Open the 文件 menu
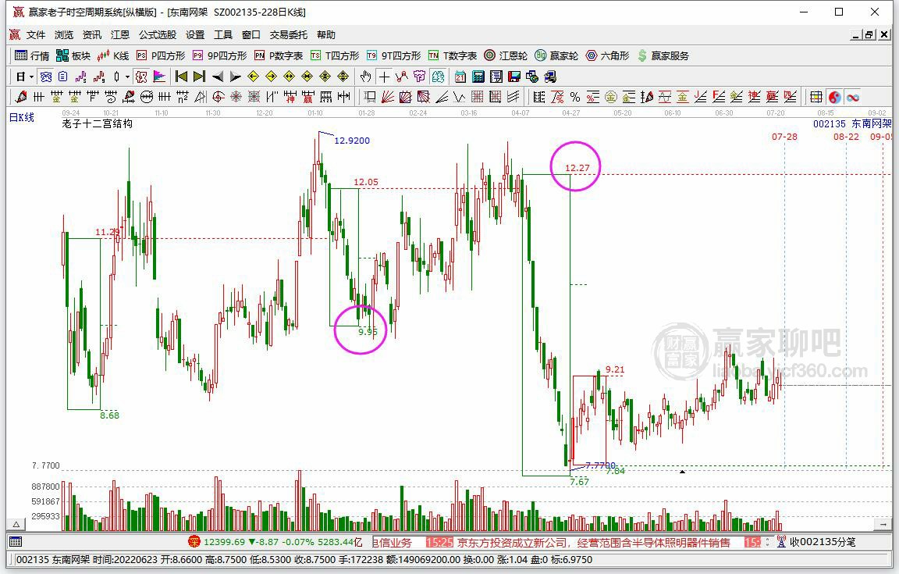The image size is (899, 574). click(36, 35)
